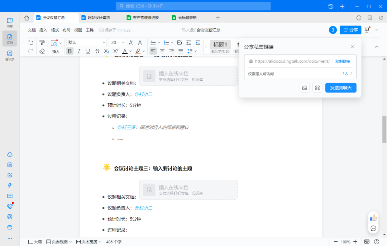
Task: Open the font name dropdown 默认
Action: click(x=86, y=42)
